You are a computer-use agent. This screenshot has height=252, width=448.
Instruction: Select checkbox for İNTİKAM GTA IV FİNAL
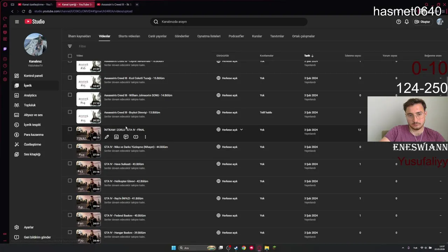tap(70, 129)
